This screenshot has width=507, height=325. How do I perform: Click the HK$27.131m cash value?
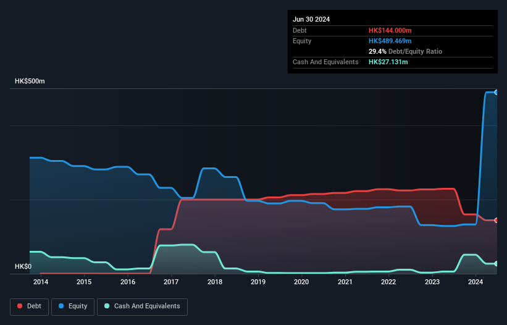pos(388,62)
